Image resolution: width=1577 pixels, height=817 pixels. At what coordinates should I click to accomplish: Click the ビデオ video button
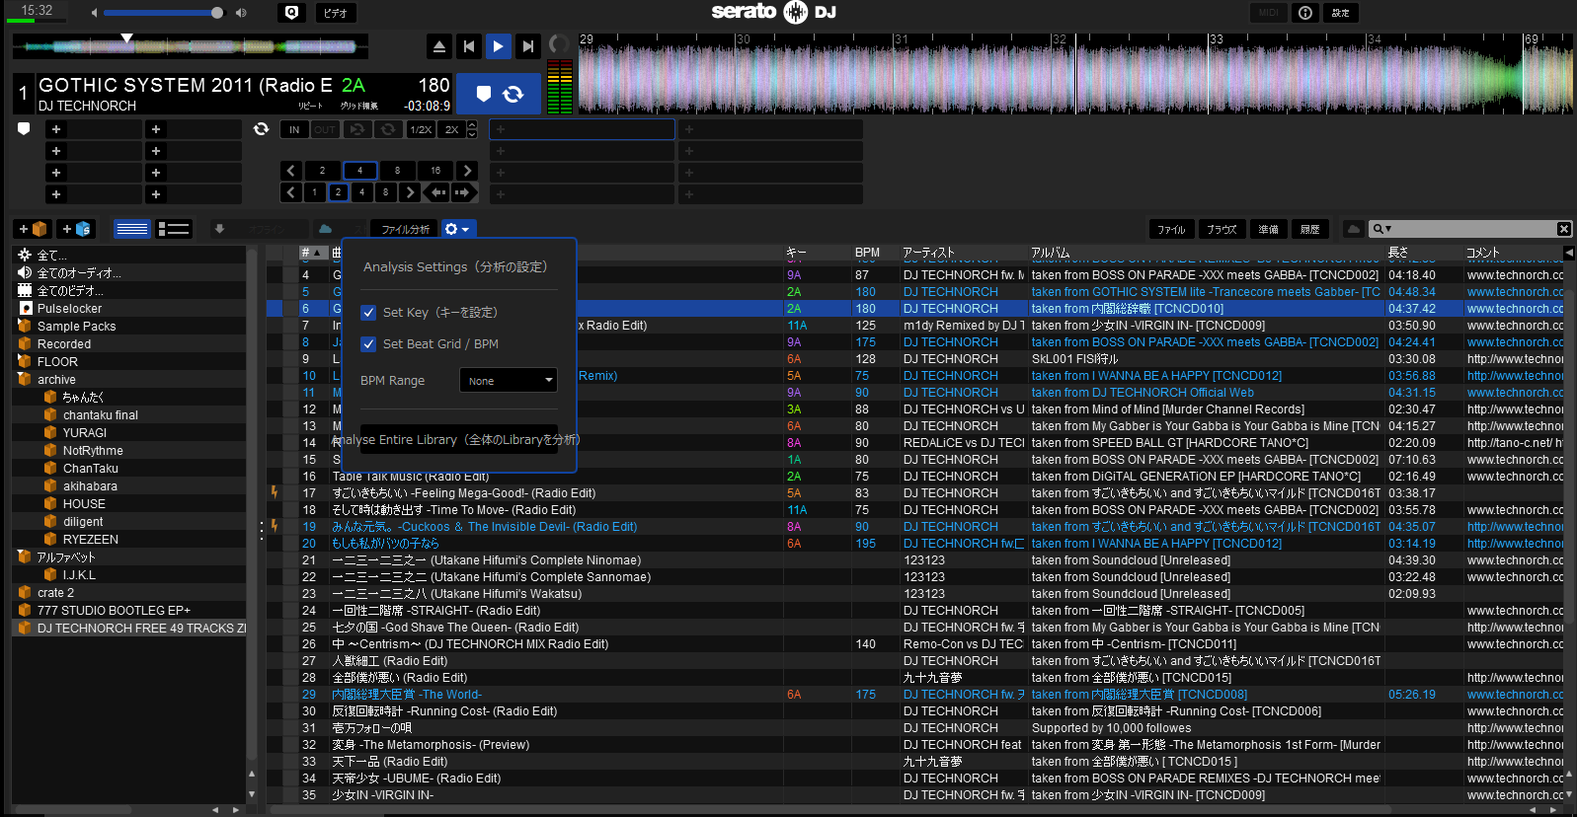coord(336,13)
